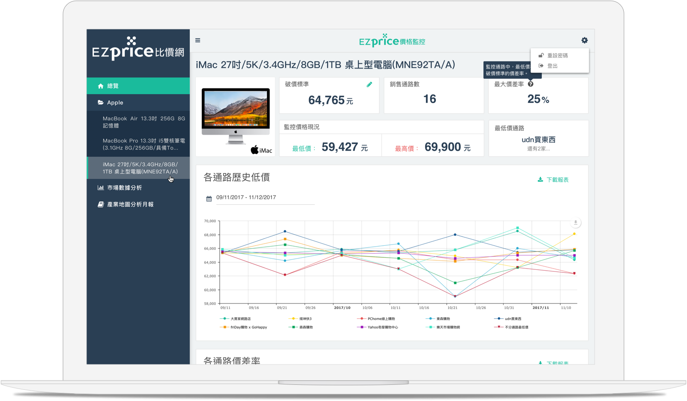Open the 總覽 overview sidebar item
This screenshot has width=687, height=401.
click(138, 86)
